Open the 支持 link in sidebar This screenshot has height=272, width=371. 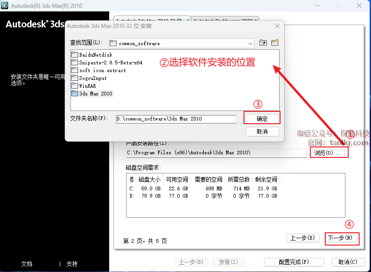pos(72,264)
